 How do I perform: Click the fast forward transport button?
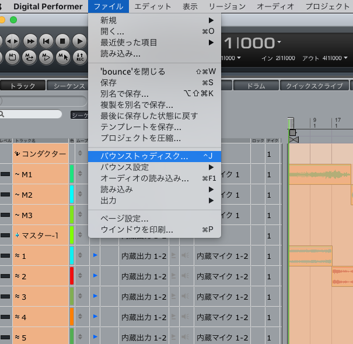coord(30,41)
